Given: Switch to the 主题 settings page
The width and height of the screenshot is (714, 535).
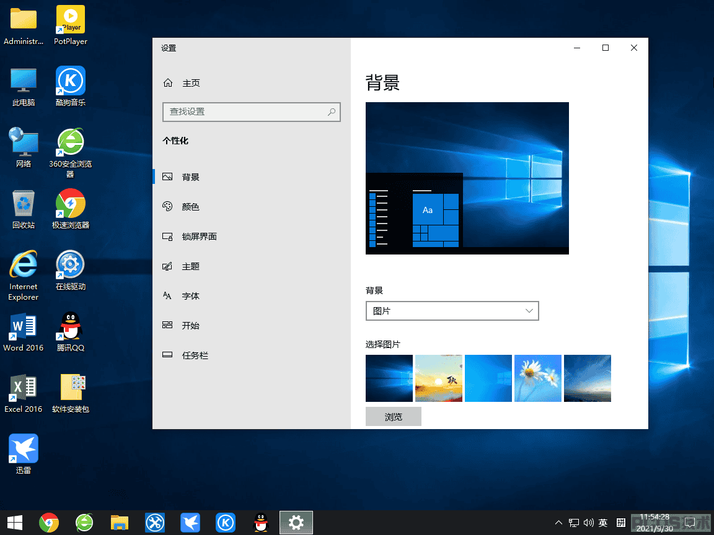Looking at the screenshot, I should [252, 266].
